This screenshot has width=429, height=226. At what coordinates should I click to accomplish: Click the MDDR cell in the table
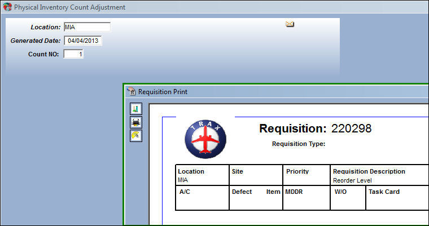[307, 198]
